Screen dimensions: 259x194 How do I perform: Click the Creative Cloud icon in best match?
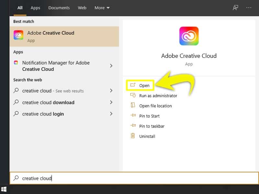tap(18, 35)
